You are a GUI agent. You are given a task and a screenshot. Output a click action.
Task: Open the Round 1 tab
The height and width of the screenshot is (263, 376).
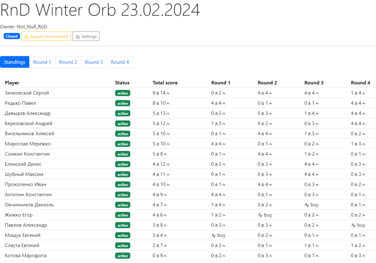42,62
